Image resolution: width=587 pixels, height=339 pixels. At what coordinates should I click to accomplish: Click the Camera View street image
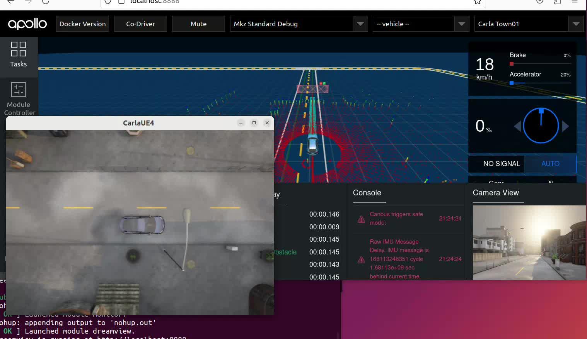pos(529,242)
